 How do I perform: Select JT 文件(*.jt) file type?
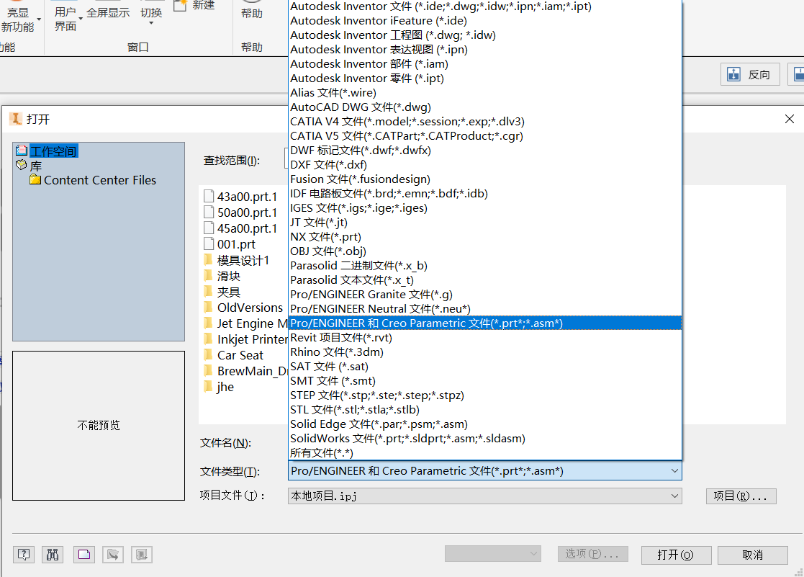(485, 223)
